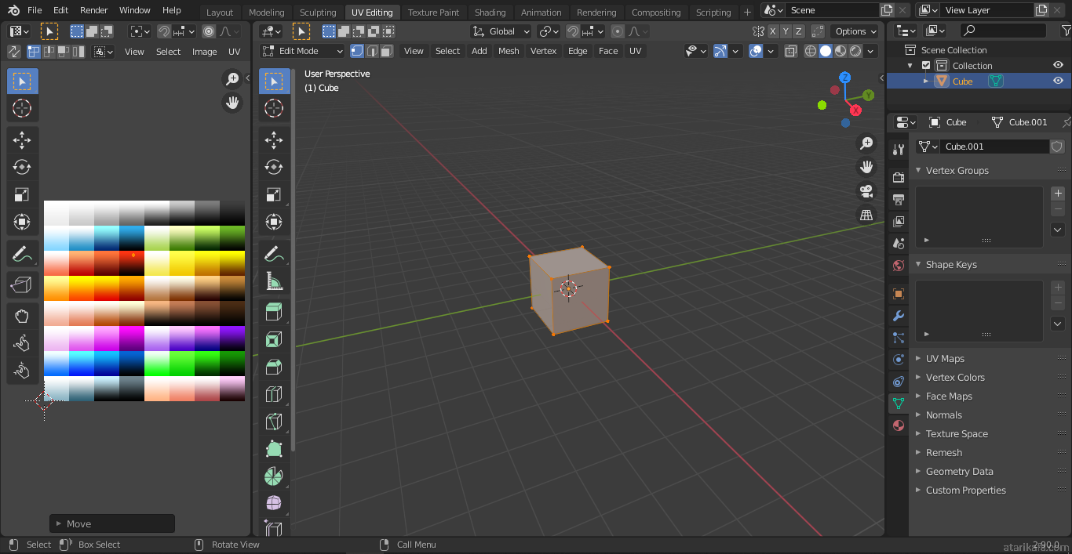The image size is (1072, 554).
Task: Add a new vertex group with plus button
Action: (x=1058, y=193)
